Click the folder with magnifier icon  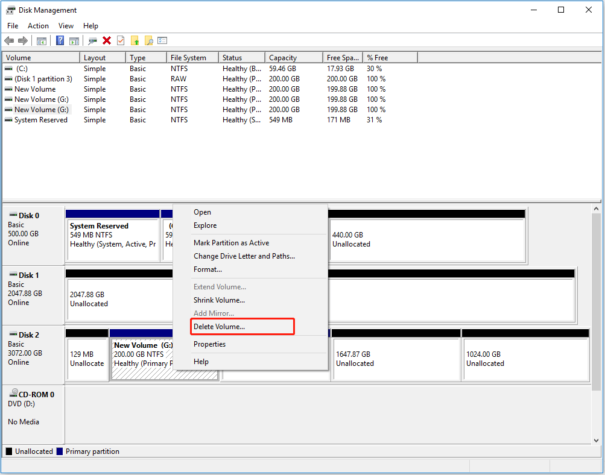pyautogui.click(x=148, y=40)
